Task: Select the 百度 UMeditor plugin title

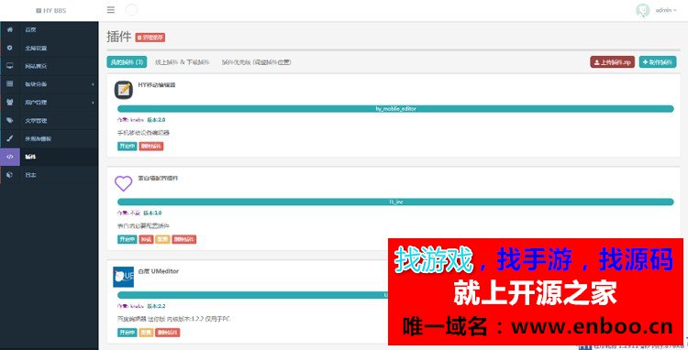Action: [159, 271]
